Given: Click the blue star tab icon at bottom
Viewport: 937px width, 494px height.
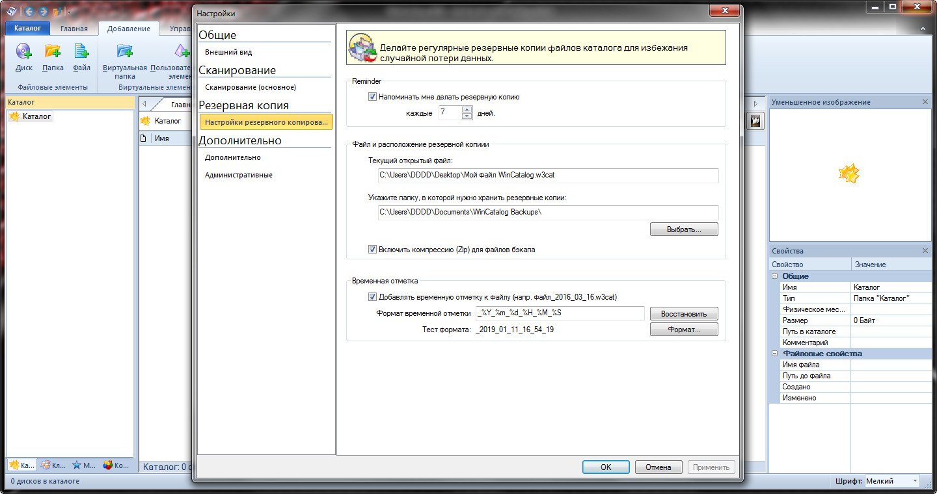Looking at the screenshot, I should pos(77,465).
